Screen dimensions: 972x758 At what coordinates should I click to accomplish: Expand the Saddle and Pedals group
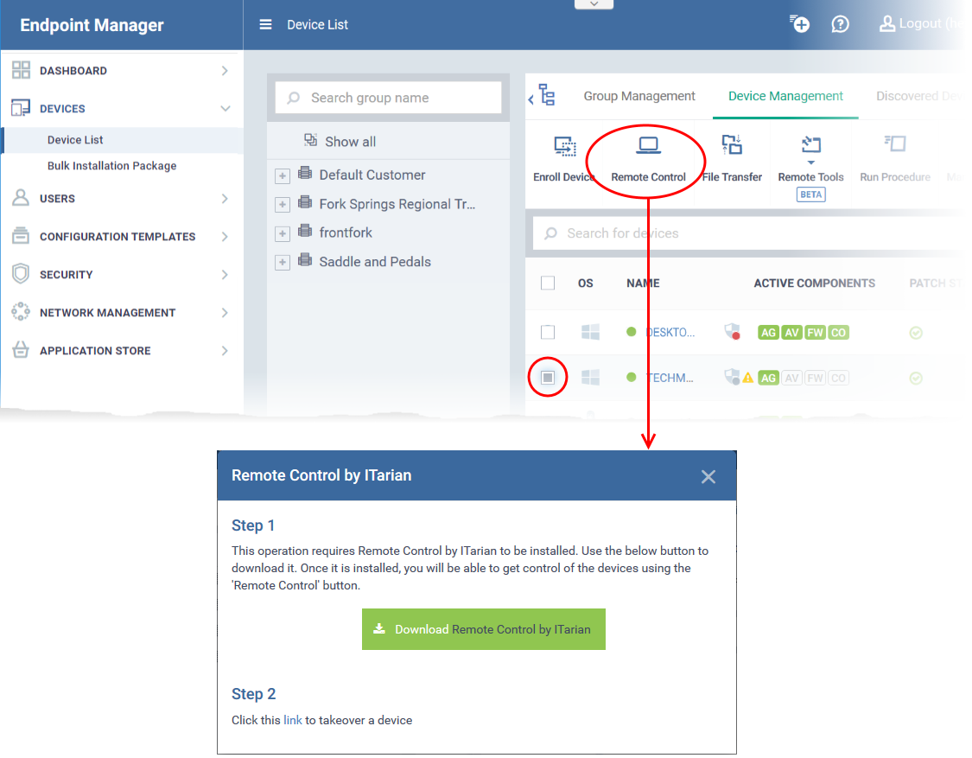(282, 263)
